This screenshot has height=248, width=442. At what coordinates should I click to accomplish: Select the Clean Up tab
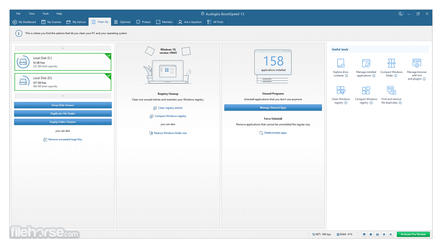point(100,22)
